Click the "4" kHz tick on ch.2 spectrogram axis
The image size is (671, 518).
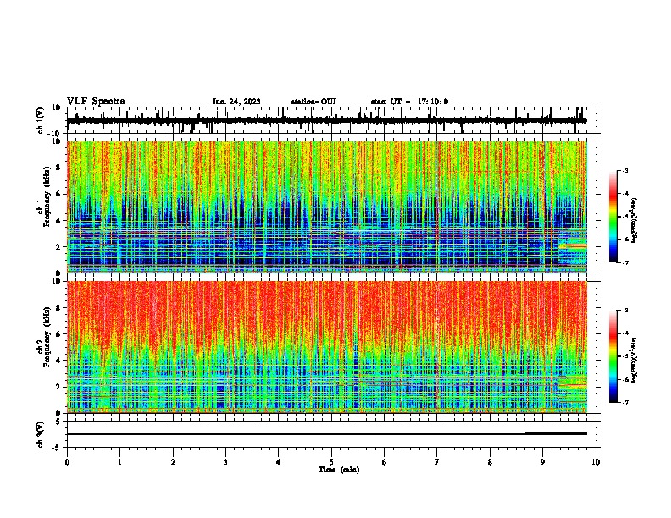58,361
